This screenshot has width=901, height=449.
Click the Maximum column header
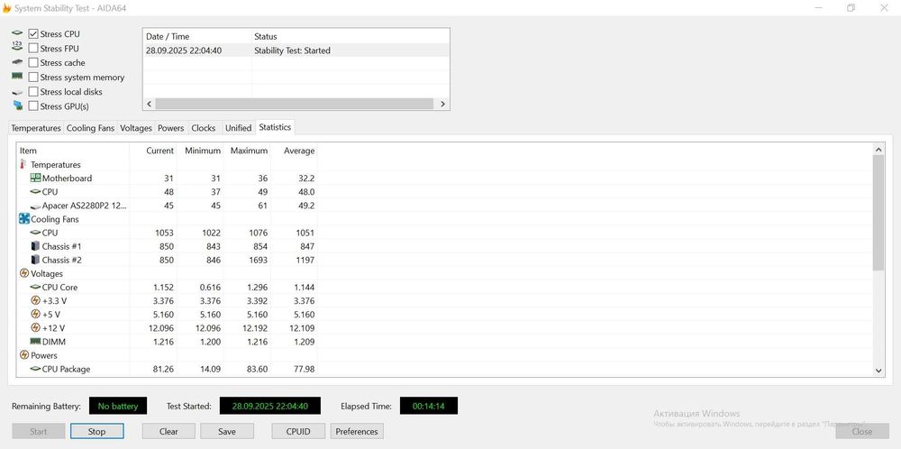point(248,151)
